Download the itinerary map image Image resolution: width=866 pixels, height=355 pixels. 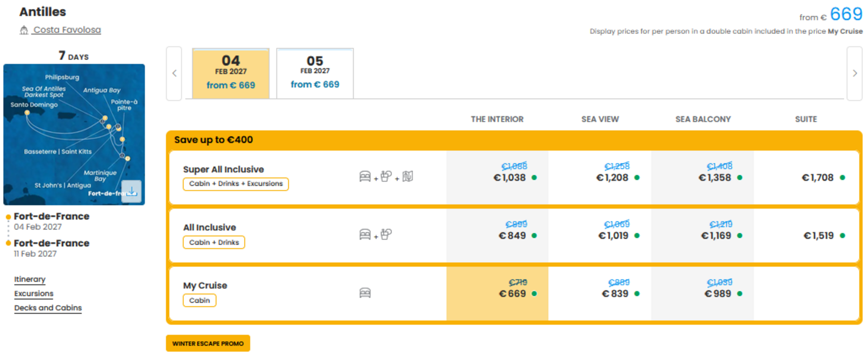(x=132, y=191)
